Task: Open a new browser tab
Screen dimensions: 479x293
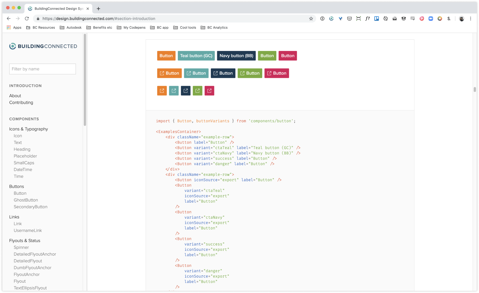Action: pos(98,9)
